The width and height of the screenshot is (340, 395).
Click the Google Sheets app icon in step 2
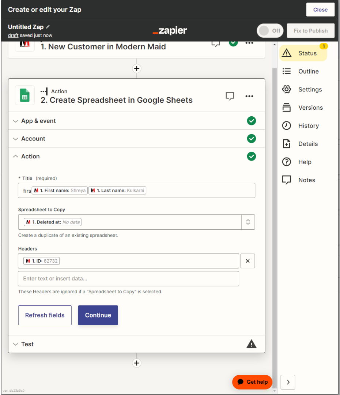tap(25, 95)
